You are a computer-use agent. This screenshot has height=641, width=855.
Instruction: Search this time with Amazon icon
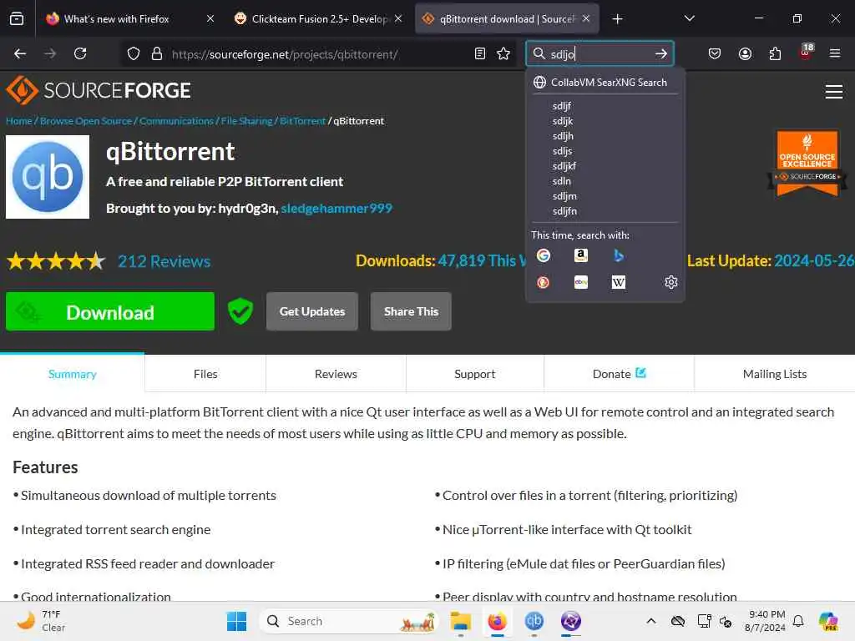pos(581,255)
